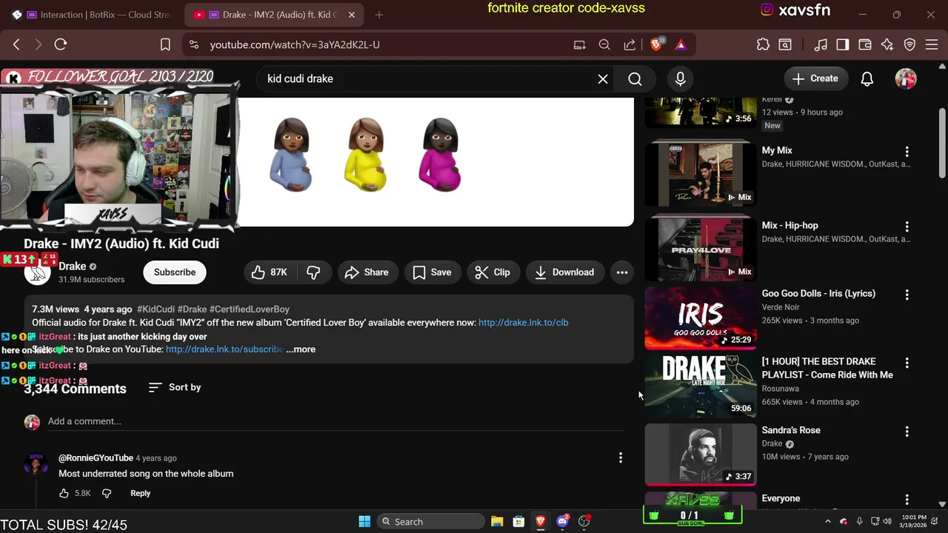The width and height of the screenshot is (948, 533).
Task: Open Sandra's Rose video options menu
Action: tap(907, 432)
